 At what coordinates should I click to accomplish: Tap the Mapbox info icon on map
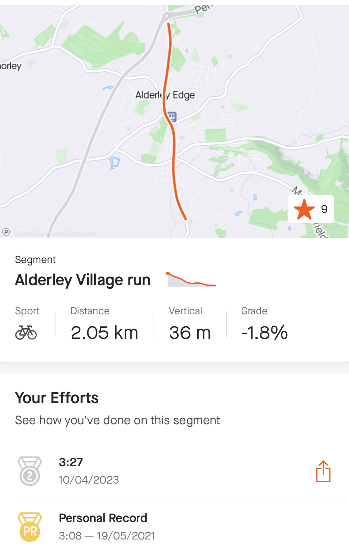[6, 232]
